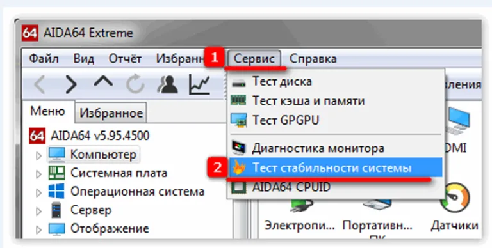The width and height of the screenshot is (492, 248).
Task: Click the monitor icon beside Тест GPGPU
Action: [239, 120]
